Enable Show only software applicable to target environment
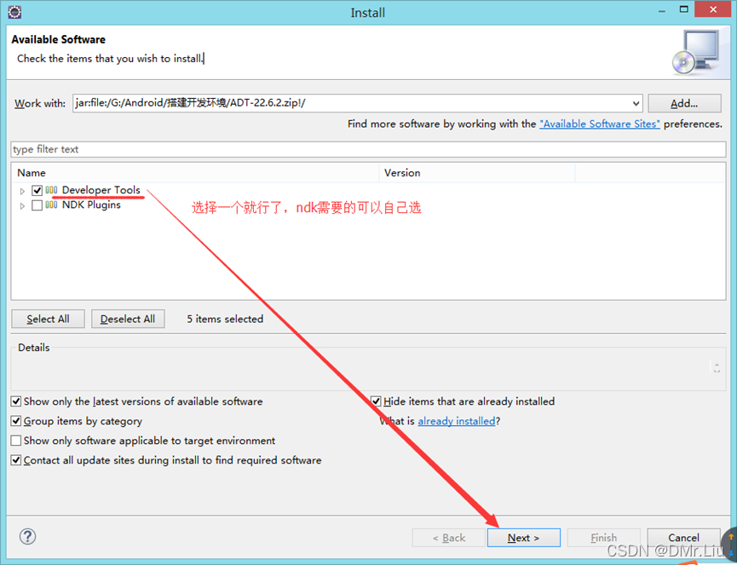The height and width of the screenshot is (565, 737). tap(16, 441)
